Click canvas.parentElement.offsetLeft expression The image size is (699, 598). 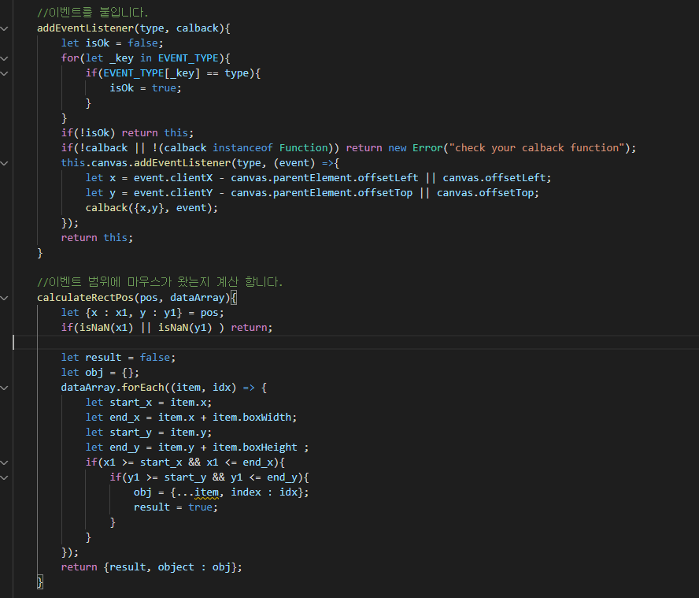click(x=324, y=177)
